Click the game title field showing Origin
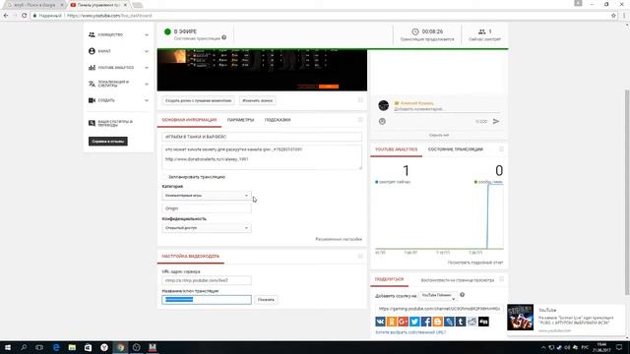Viewport: 630px width, 354px height. click(x=207, y=208)
